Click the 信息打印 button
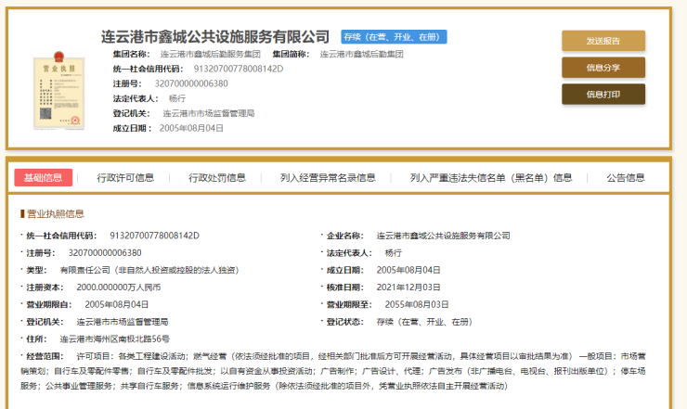 603,95
